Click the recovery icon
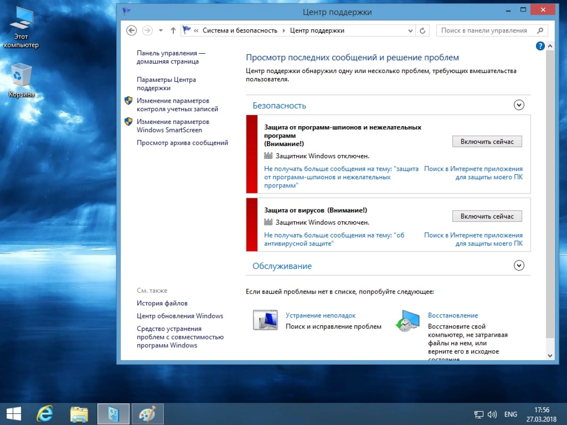The image size is (567, 425). pos(408,321)
